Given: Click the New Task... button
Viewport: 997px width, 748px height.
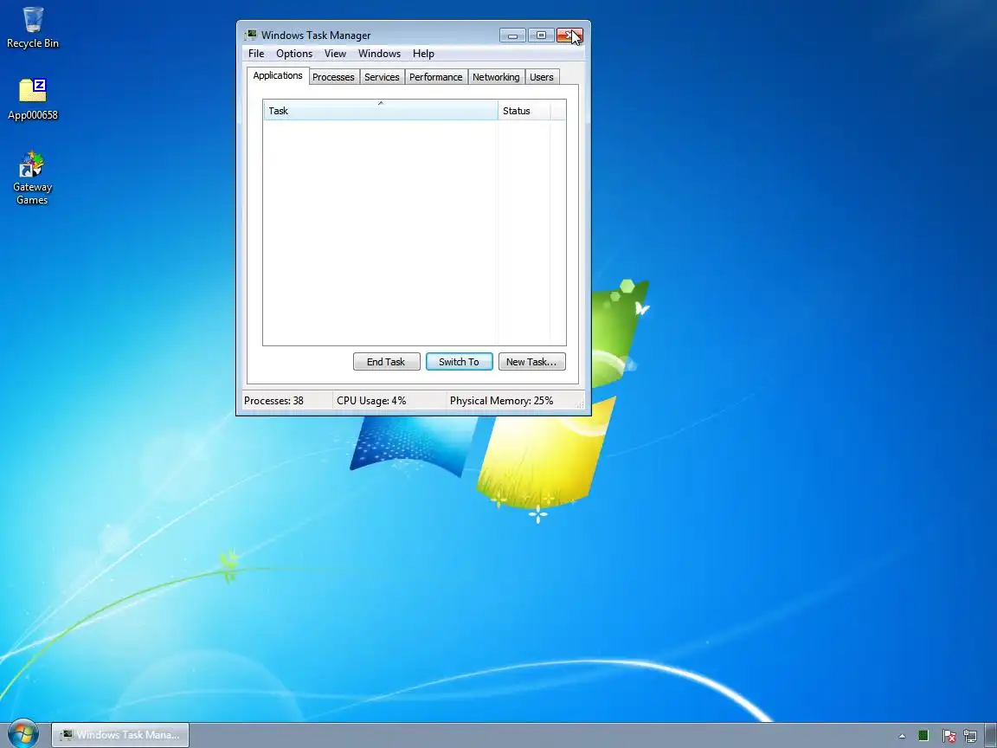Looking at the screenshot, I should pyautogui.click(x=531, y=362).
